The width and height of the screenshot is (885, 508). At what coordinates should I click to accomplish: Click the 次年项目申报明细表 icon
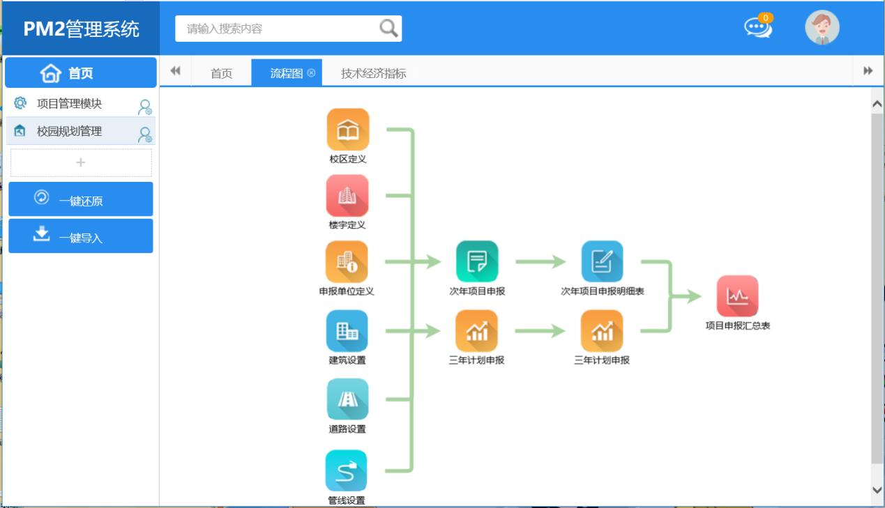click(602, 262)
